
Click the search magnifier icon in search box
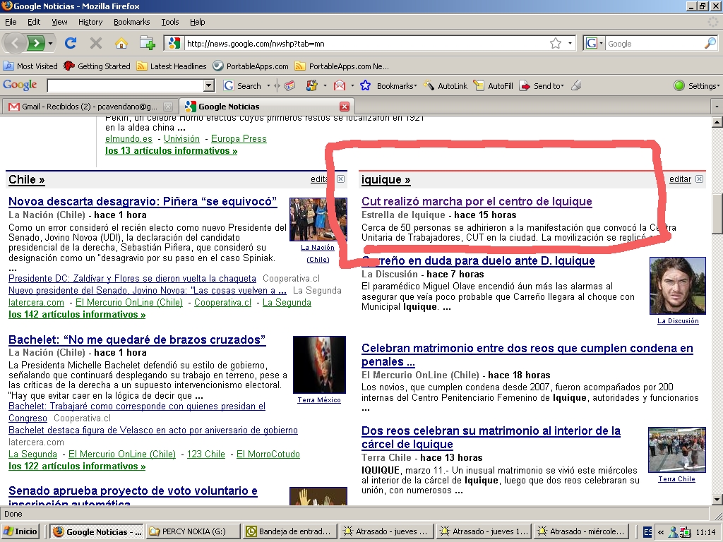click(x=710, y=43)
